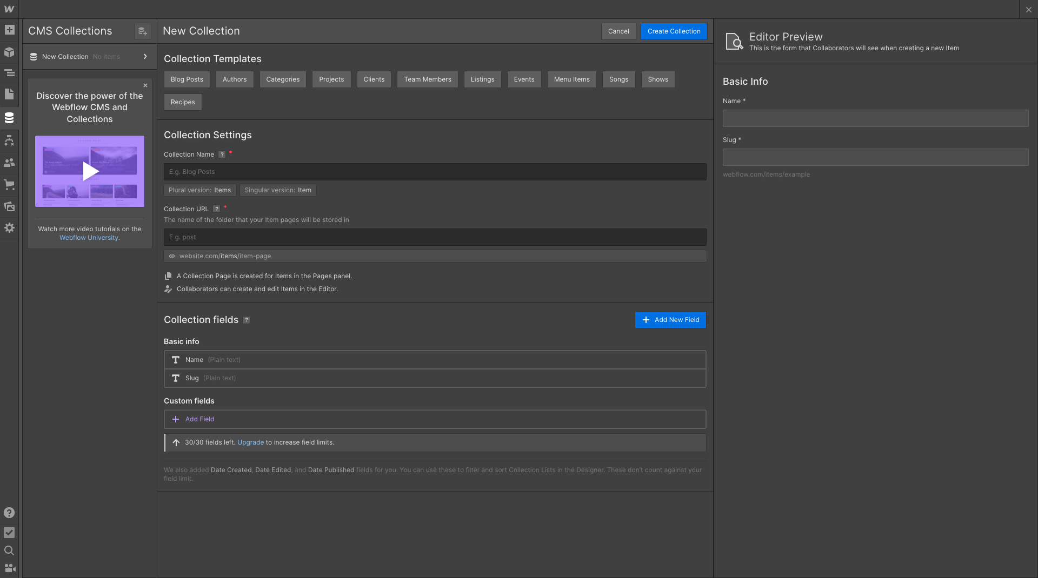Focus Name input in Editor Preview
Viewport: 1038px width, 578px height.
pos(875,118)
